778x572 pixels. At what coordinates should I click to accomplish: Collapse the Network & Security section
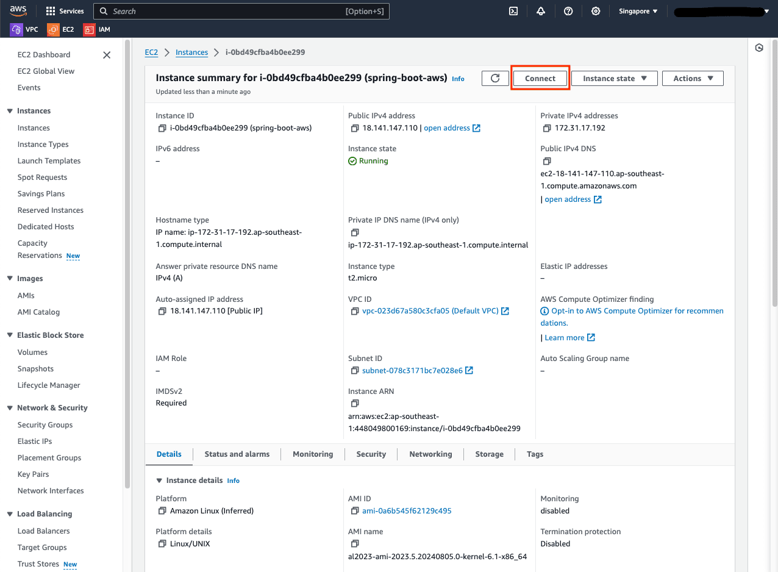point(10,408)
